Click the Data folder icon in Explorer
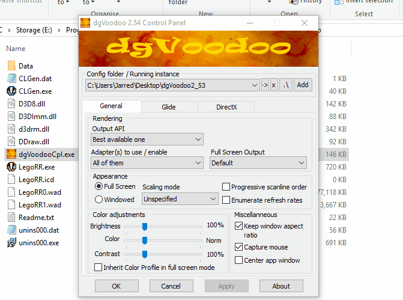Viewport: 403px width, 300px height. pos(11,66)
